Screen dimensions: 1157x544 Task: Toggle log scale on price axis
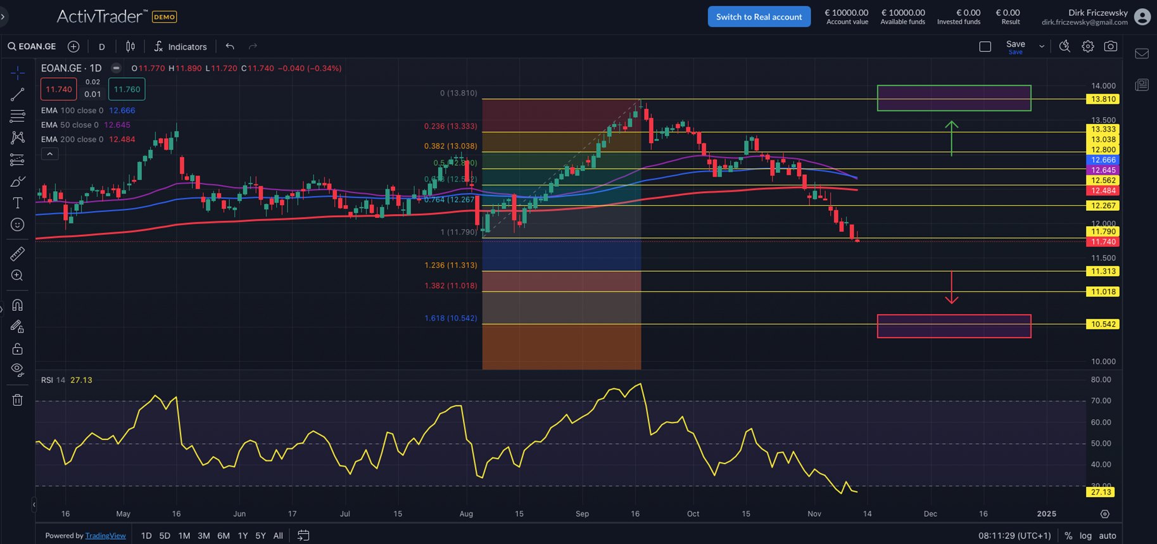pos(1085,536)
